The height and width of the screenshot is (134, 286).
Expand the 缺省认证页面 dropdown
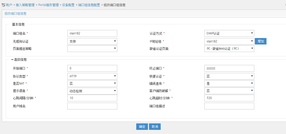pyautogui.click(x=229, y=49)
